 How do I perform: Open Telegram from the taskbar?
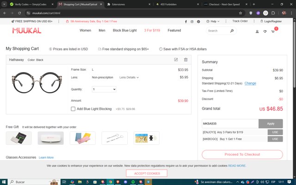(x=148, y=182)
